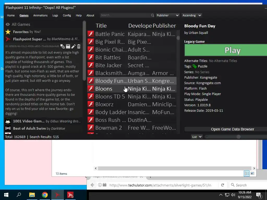Viewport: 267px width, 200px height.
Task: Open the Help tab
Action: [x=79, y=15]
